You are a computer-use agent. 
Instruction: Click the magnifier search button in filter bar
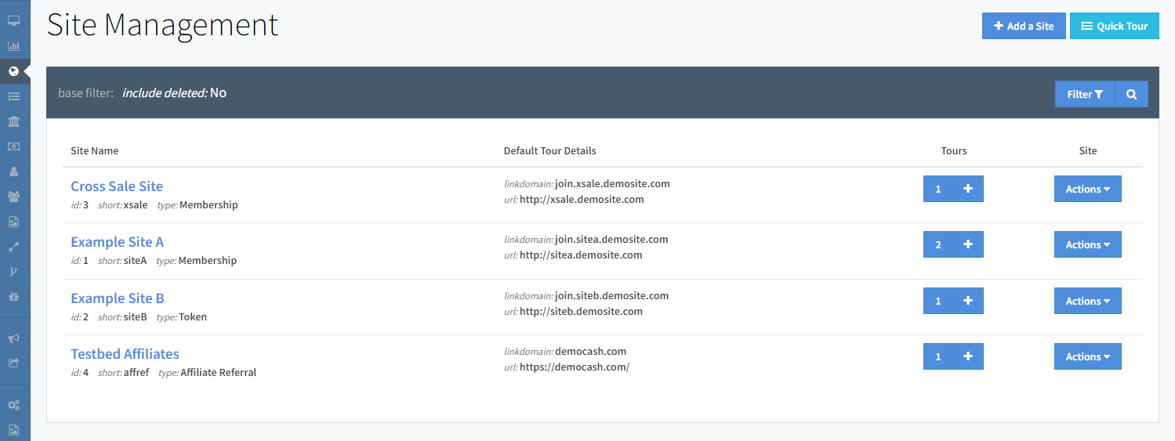pyautogui.click(x=1131, y=94)
